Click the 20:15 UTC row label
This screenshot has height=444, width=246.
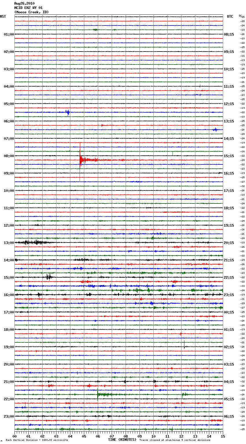tap(229, 243)
